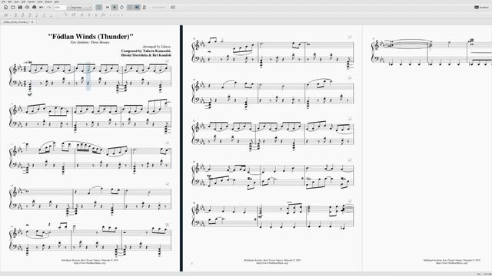Viewport: 492px width, 276px height.
Task: Open the Edit menu
Action: point(10,2)
